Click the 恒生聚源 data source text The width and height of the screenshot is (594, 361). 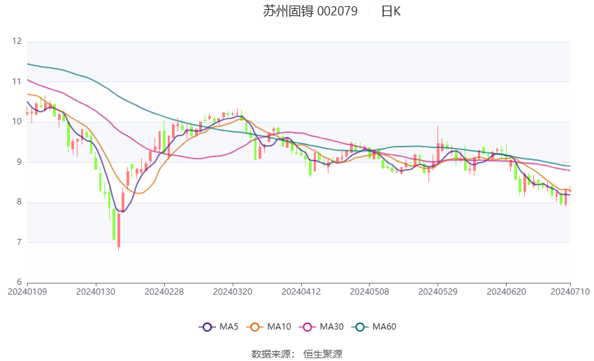click(323, 354)
